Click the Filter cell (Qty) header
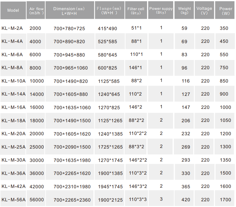This screenshot has height=207, width=236. tap(136, 11)
